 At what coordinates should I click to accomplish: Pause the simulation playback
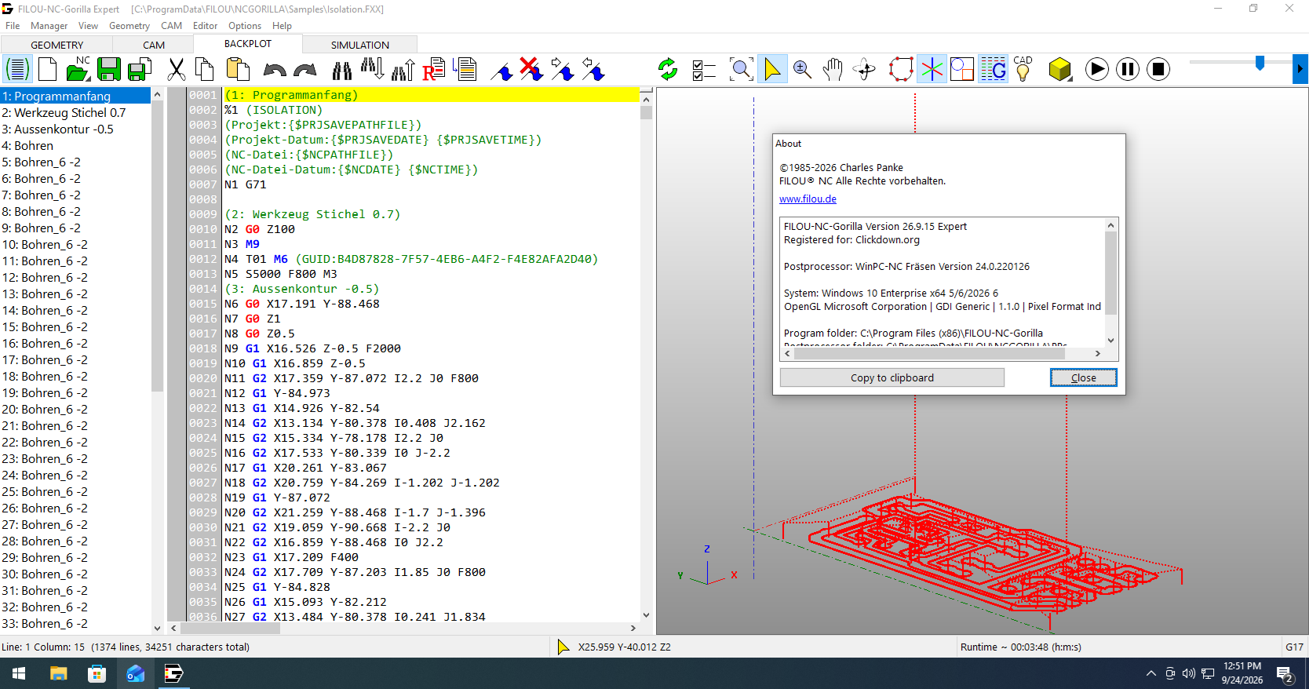pos(1128,70)
